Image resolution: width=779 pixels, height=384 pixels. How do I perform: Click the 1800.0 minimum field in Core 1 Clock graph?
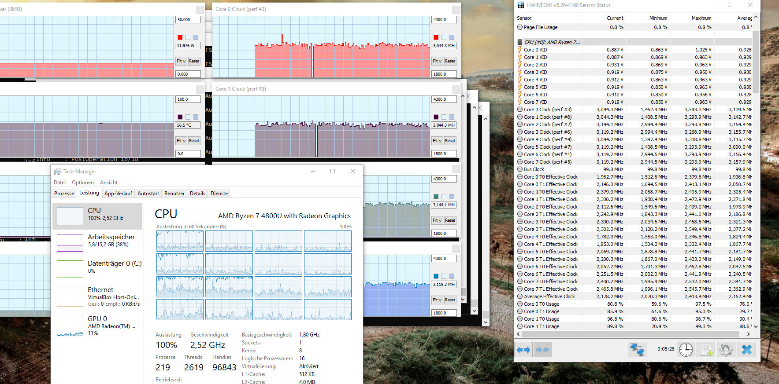tap(444, 154)
